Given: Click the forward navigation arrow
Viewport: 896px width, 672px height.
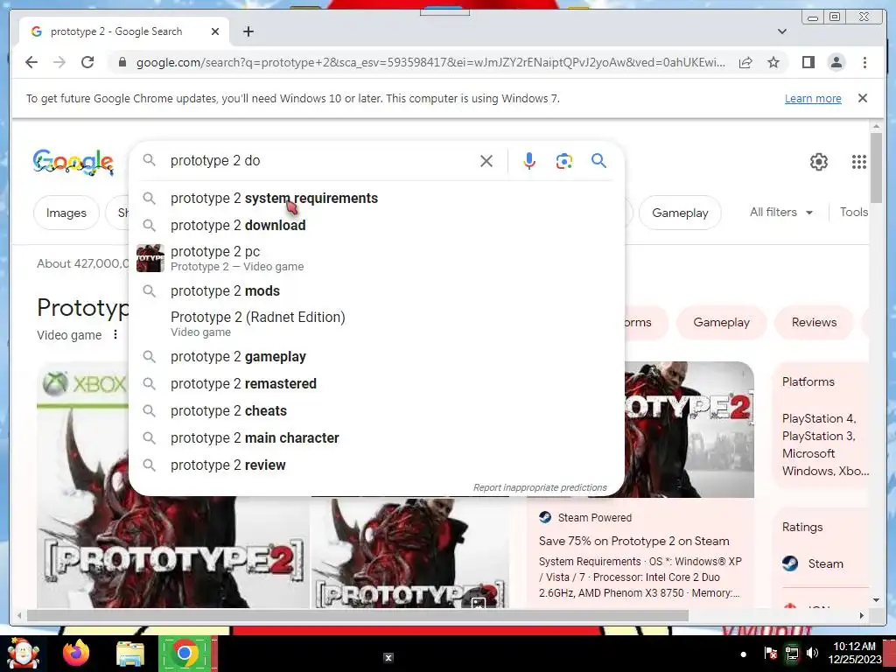Looking at the screenshot, I should 59,62.
